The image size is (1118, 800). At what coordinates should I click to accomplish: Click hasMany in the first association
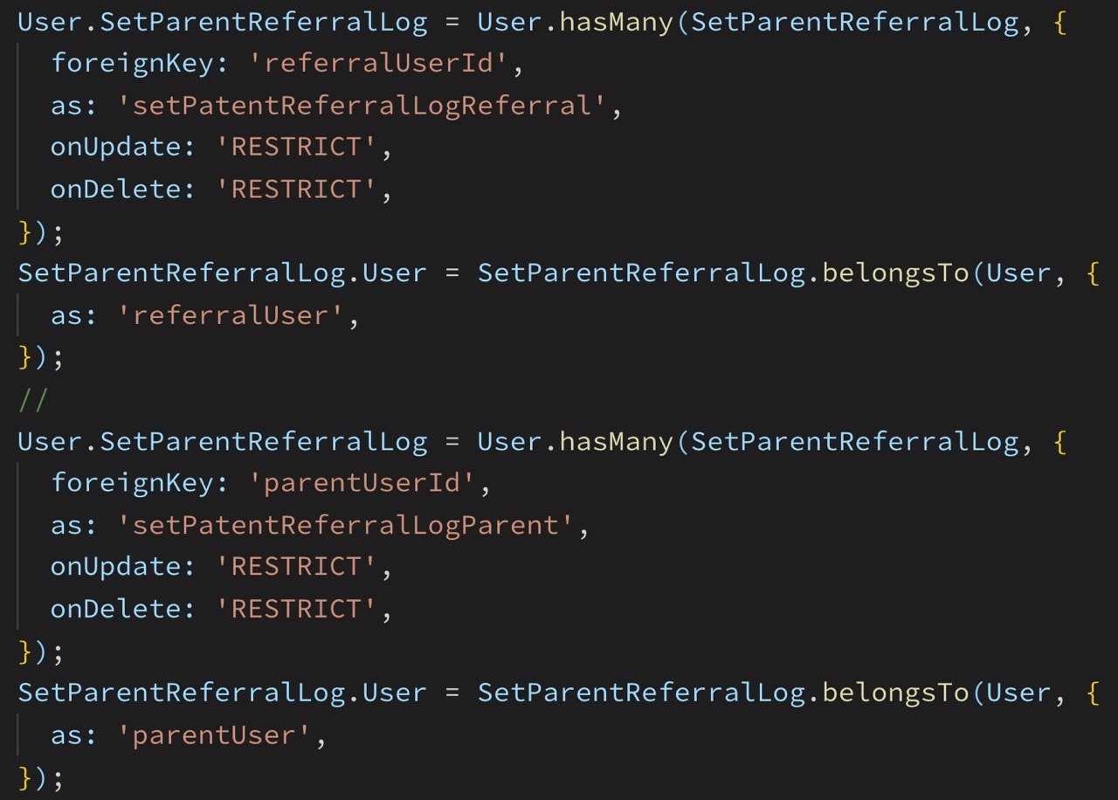(x=616, y=21)
